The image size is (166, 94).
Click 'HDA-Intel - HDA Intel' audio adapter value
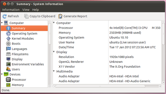coord(124,76)
